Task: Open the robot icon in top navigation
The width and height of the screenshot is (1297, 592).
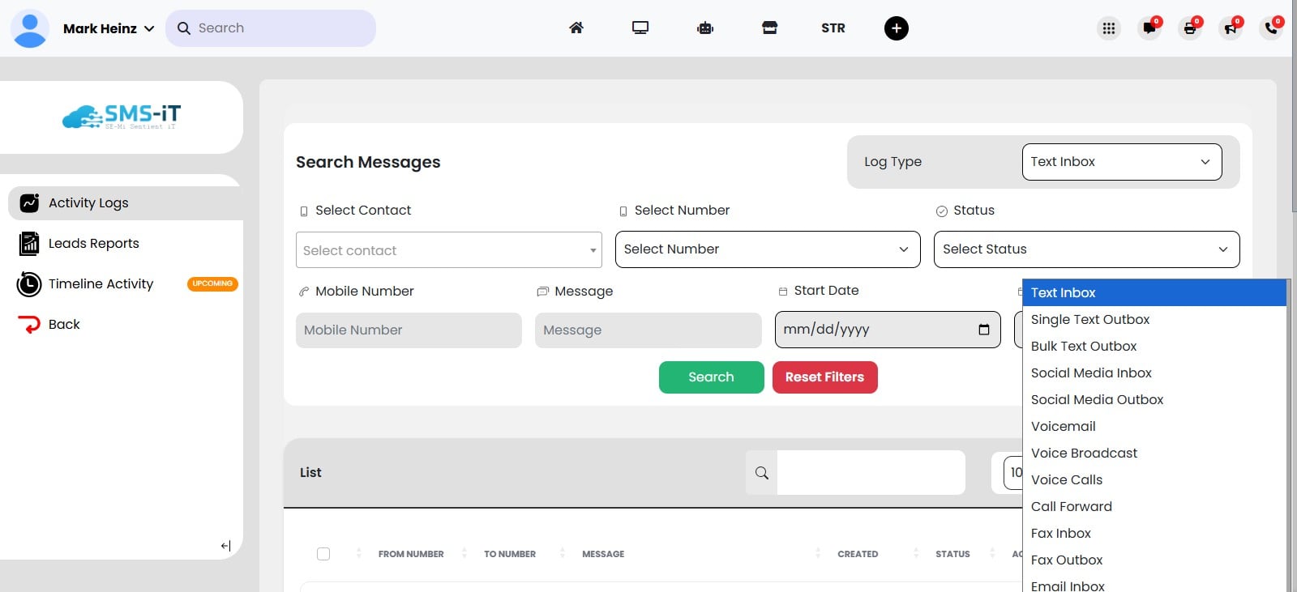Action: (x=705, y=28)
